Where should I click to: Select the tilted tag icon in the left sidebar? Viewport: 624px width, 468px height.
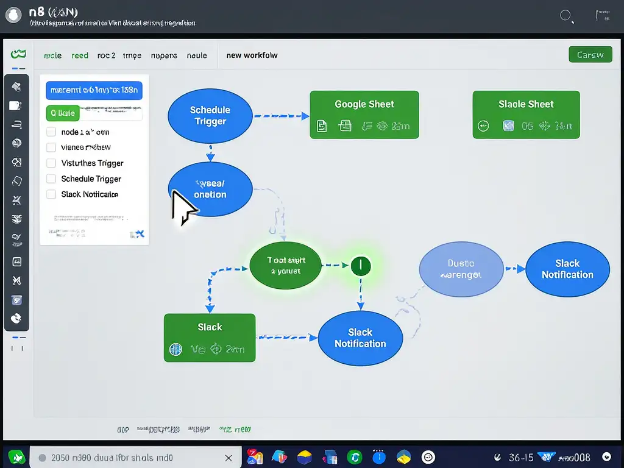pos(16,181)
